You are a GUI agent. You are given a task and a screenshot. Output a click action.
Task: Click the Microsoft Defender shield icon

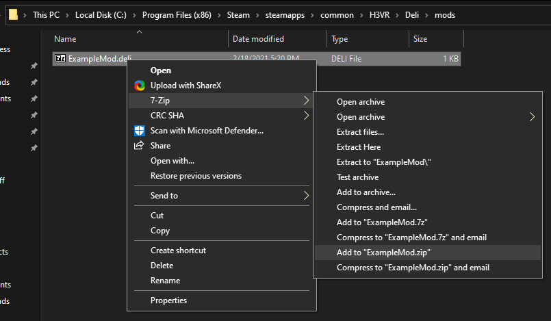click(140, 131)
